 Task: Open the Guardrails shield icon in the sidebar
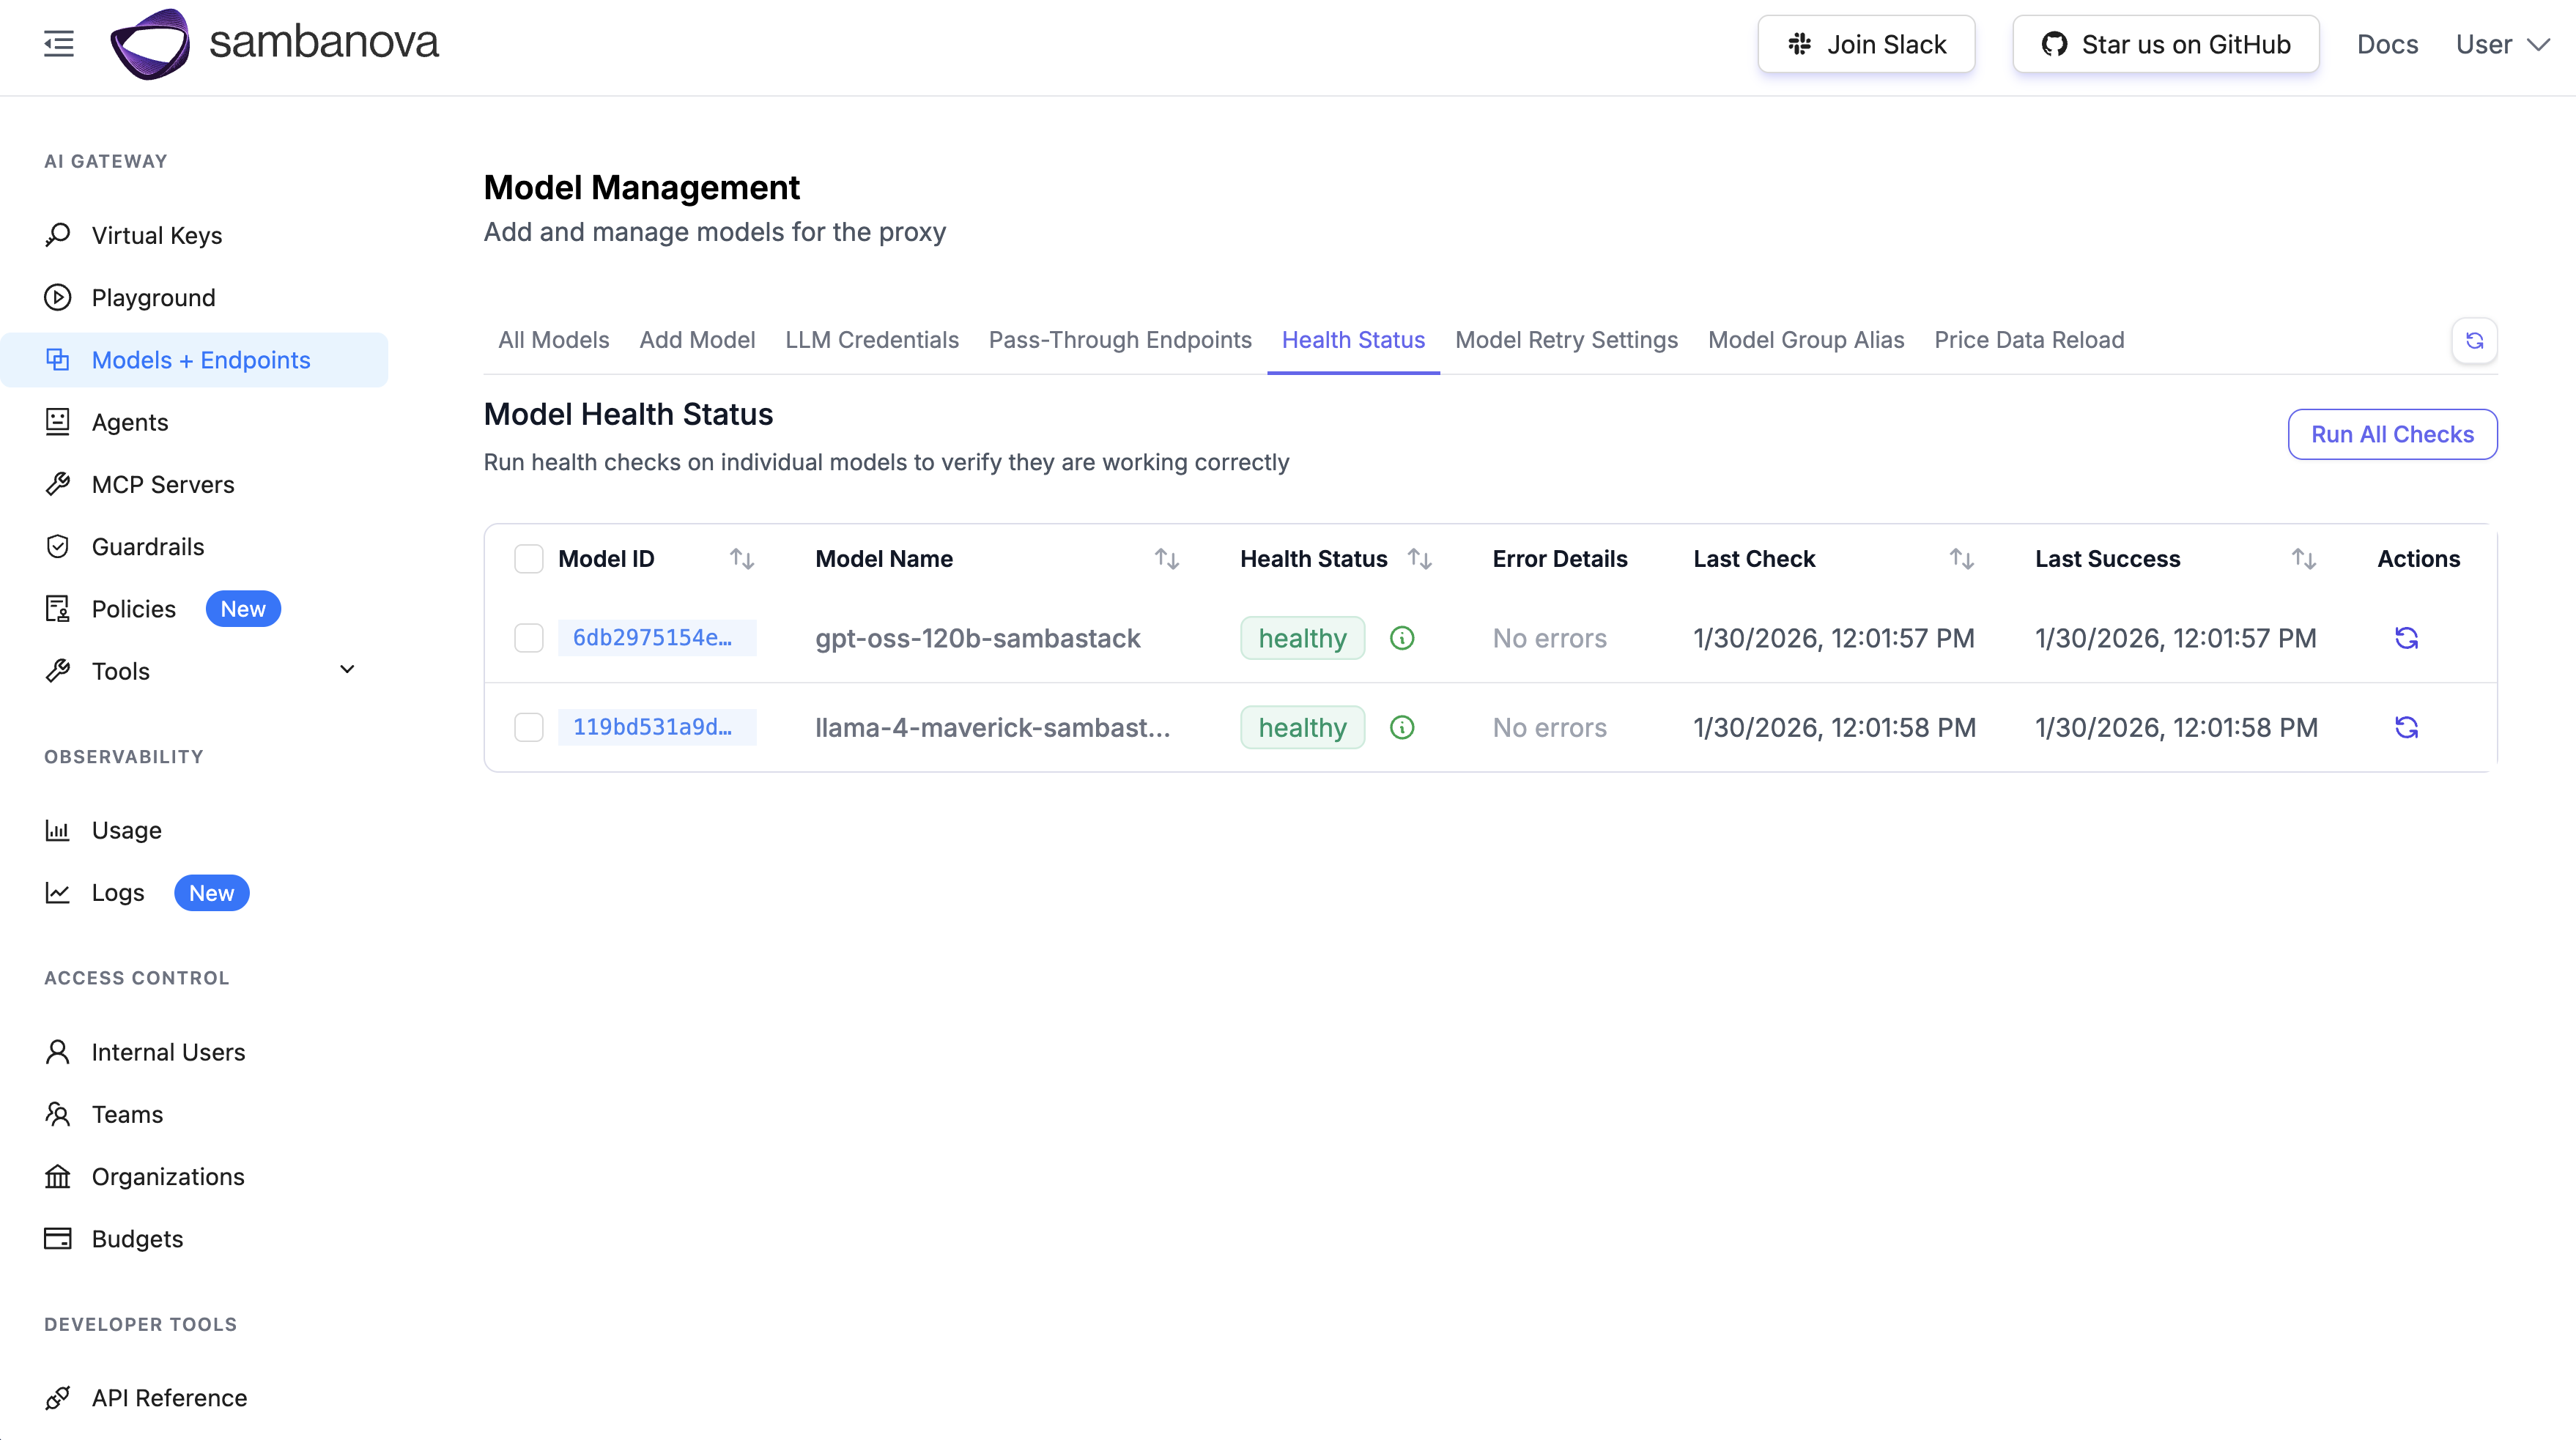click(58, 546)
